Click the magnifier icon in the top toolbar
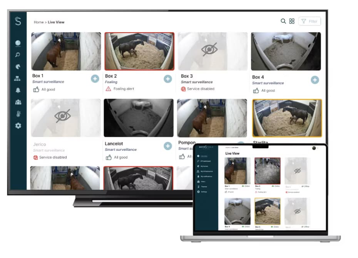This screenshot has width=358, height=258. [283, 21]
